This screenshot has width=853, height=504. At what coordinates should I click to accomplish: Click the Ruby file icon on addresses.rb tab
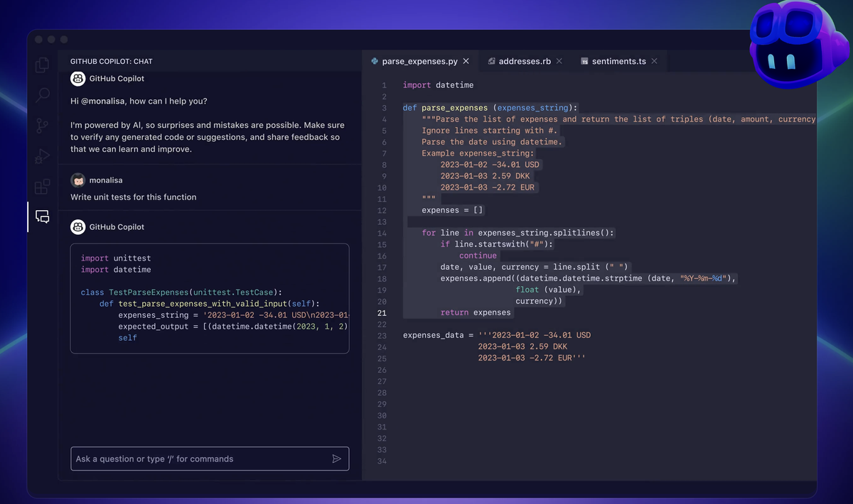[x=491, y=62]
